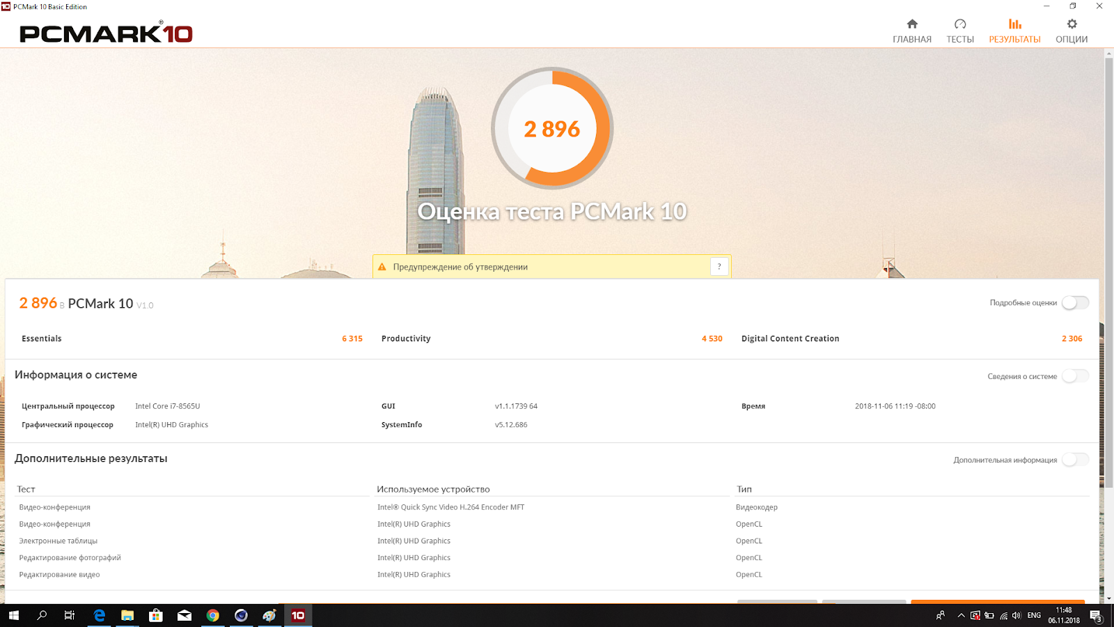The height and width of the screenshot is (627, 1114).
Task: Open the Paint palette icon on taskbar
Action: point(269,615)
